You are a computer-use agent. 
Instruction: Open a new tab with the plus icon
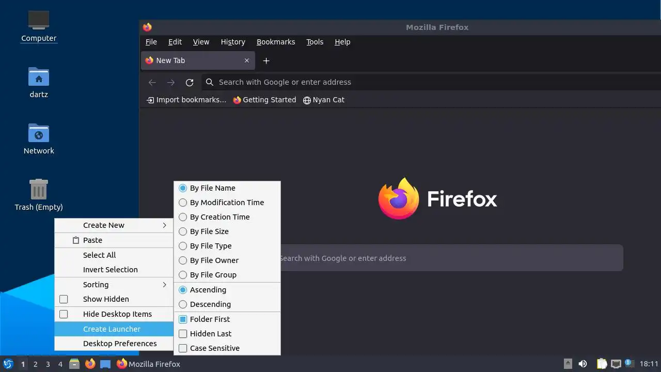[x=266, y=60]
